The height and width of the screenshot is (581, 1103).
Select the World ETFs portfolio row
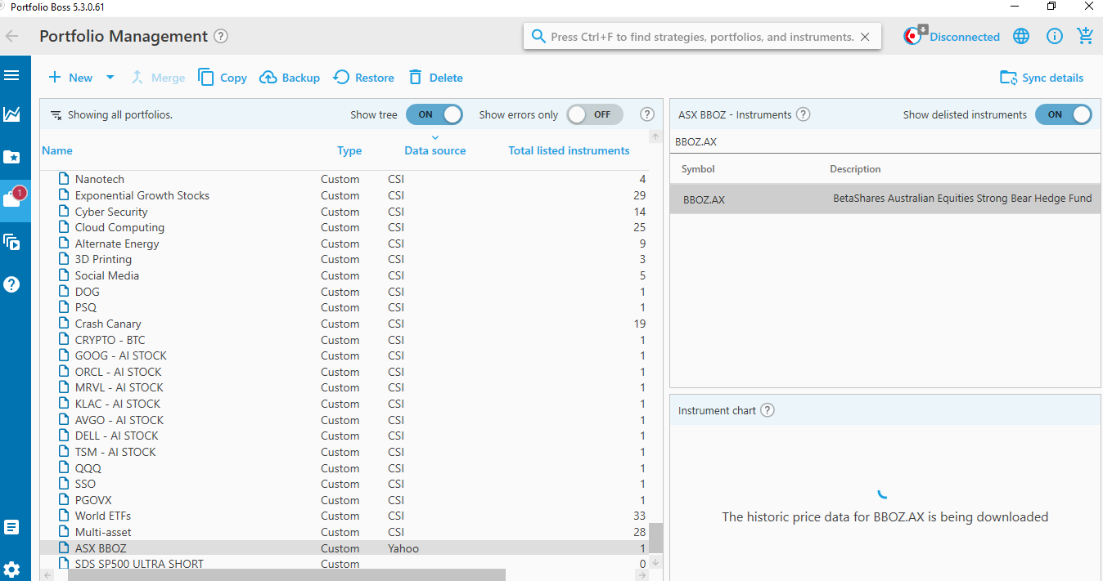pos(103,516)
